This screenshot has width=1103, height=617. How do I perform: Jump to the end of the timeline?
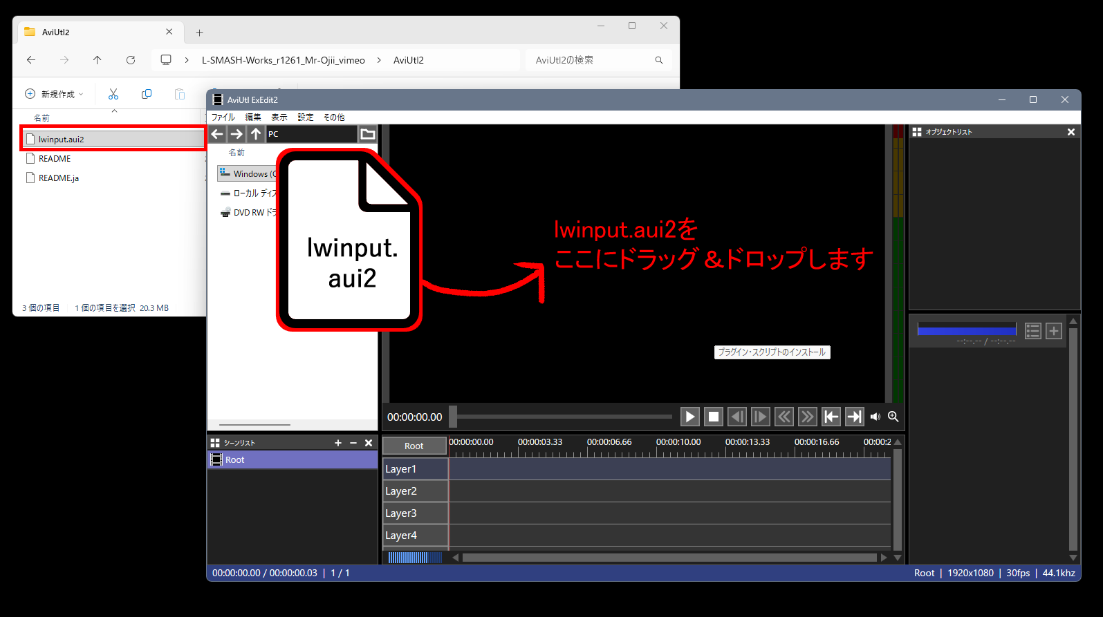pyautogui.click(x=855, y=417)
